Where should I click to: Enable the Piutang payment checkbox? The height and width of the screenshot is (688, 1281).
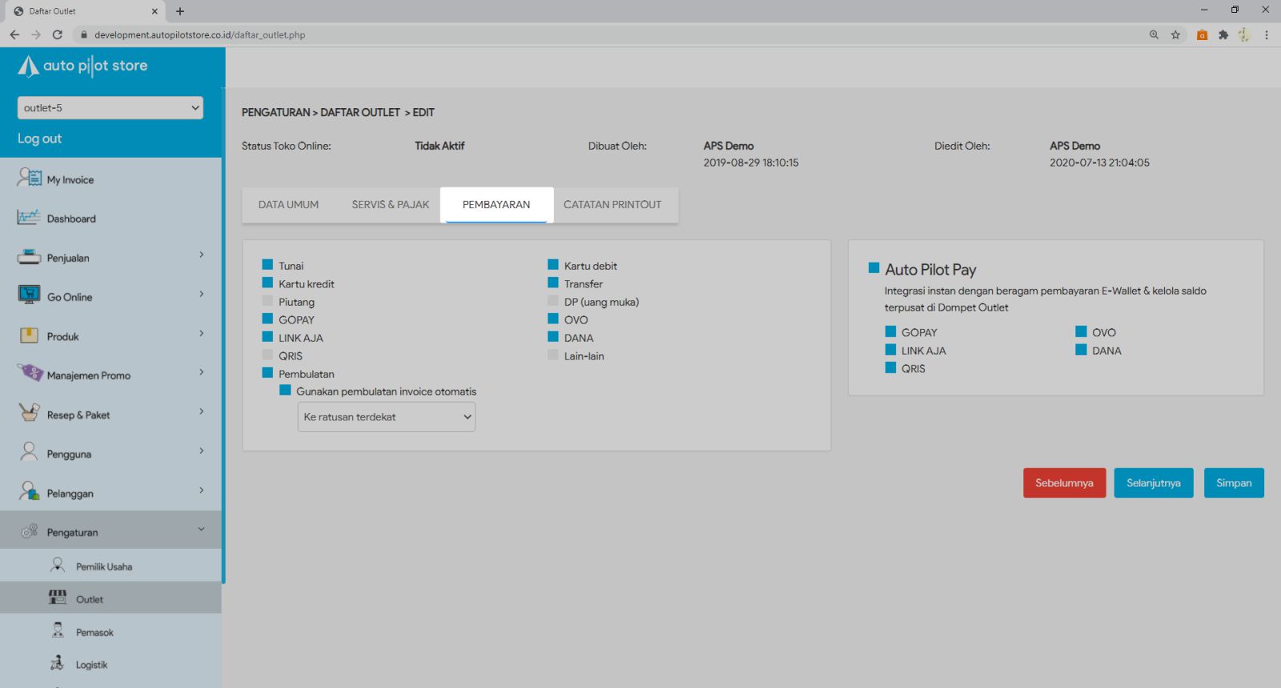[267, 301]
